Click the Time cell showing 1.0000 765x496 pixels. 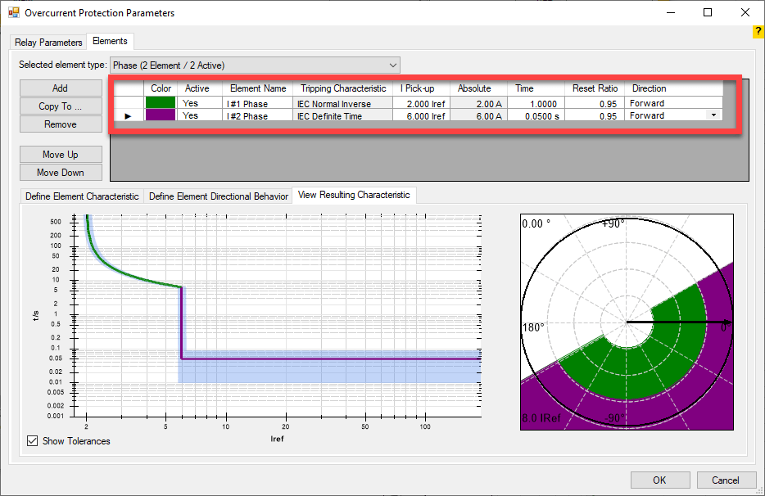537,104
